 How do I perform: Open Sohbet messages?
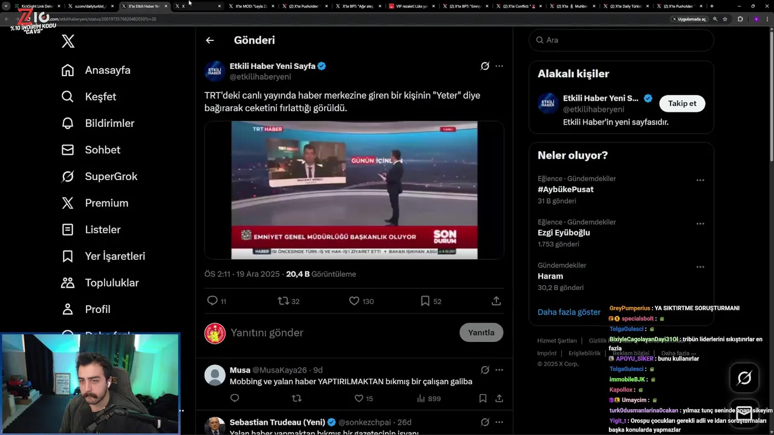(91, 150)
